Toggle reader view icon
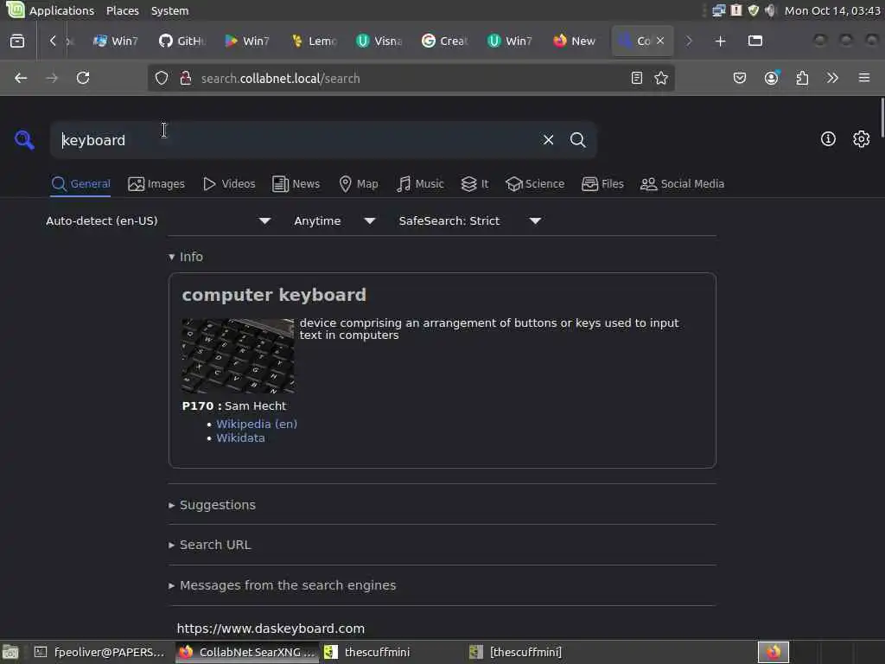Viewport: 885px width, 664px height. coord(637,78)
